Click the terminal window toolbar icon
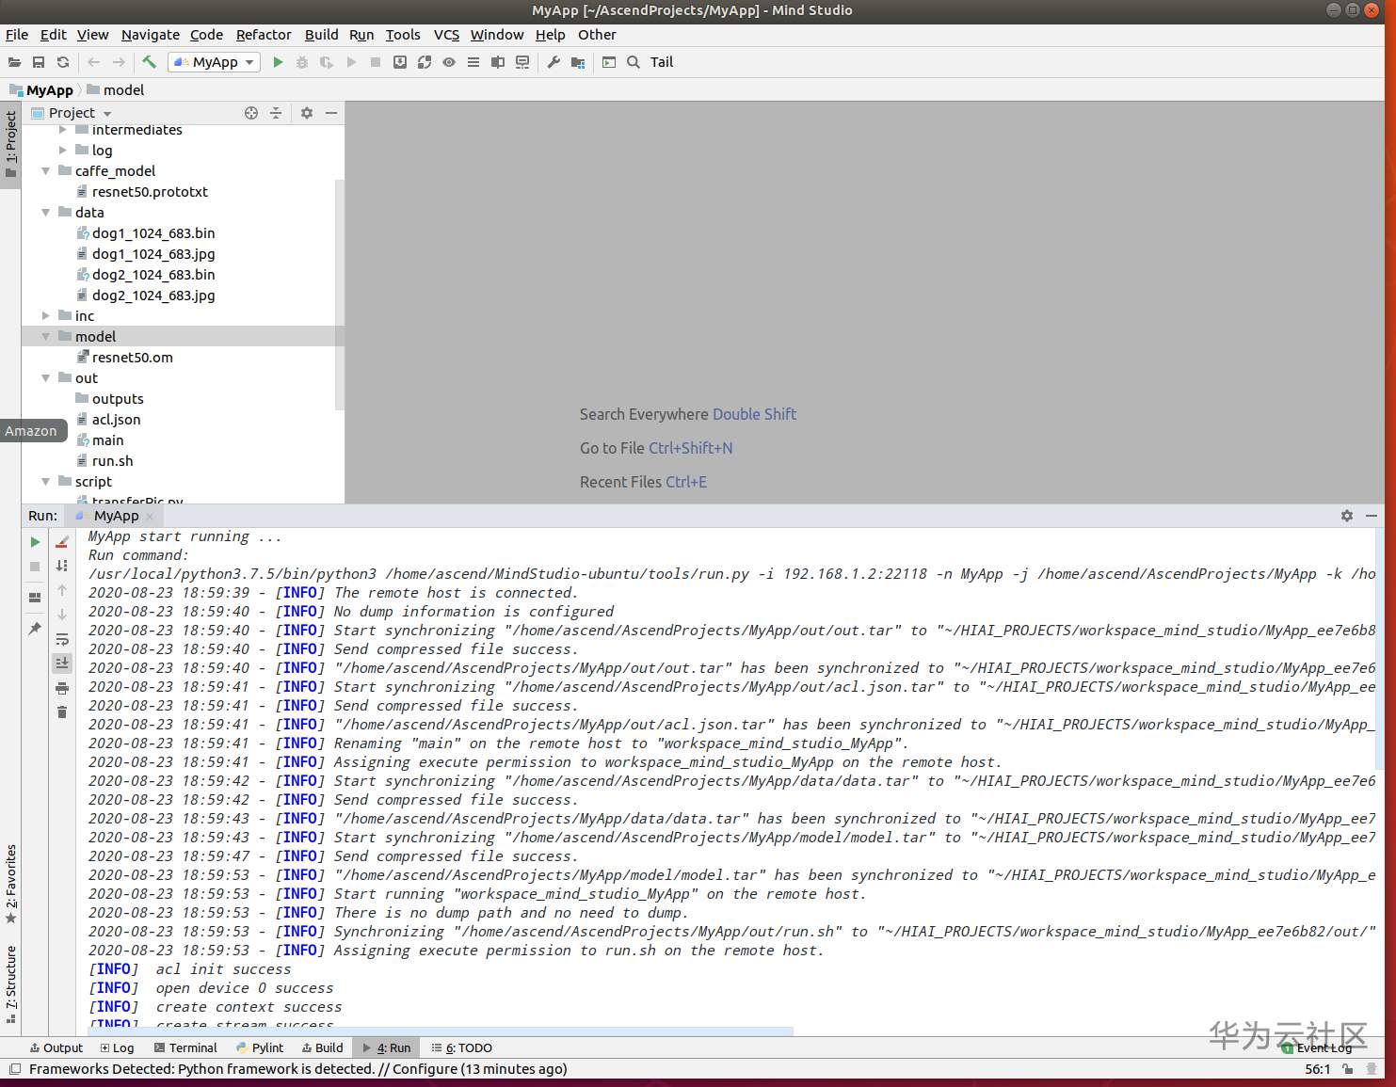 609,62
